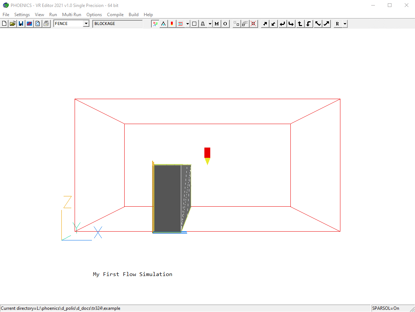Click the O button in the toolbar
The width and height of the screenshot is (415, 312).
225,24
